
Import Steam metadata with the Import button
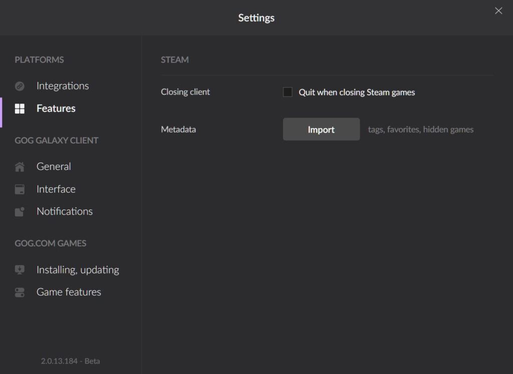[x=321, y=129]
